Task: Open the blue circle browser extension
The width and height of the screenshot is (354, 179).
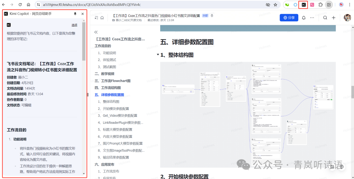Action: click(x=295, y=5)
